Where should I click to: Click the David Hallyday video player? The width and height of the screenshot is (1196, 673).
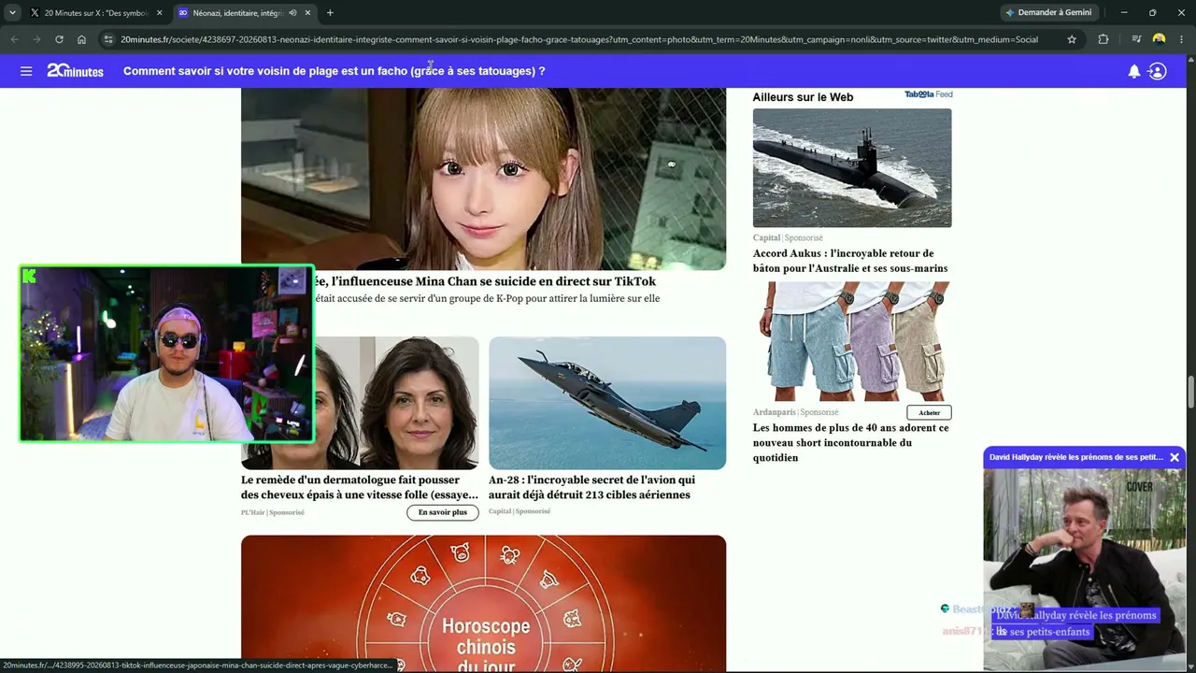1084,568
